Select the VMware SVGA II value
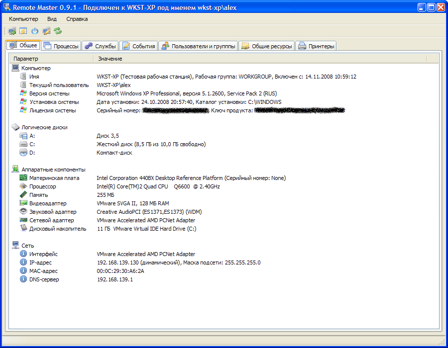448x348 pixels. [x=133, y=203]
